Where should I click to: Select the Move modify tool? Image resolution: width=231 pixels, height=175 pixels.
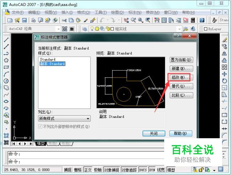point(224,74)
